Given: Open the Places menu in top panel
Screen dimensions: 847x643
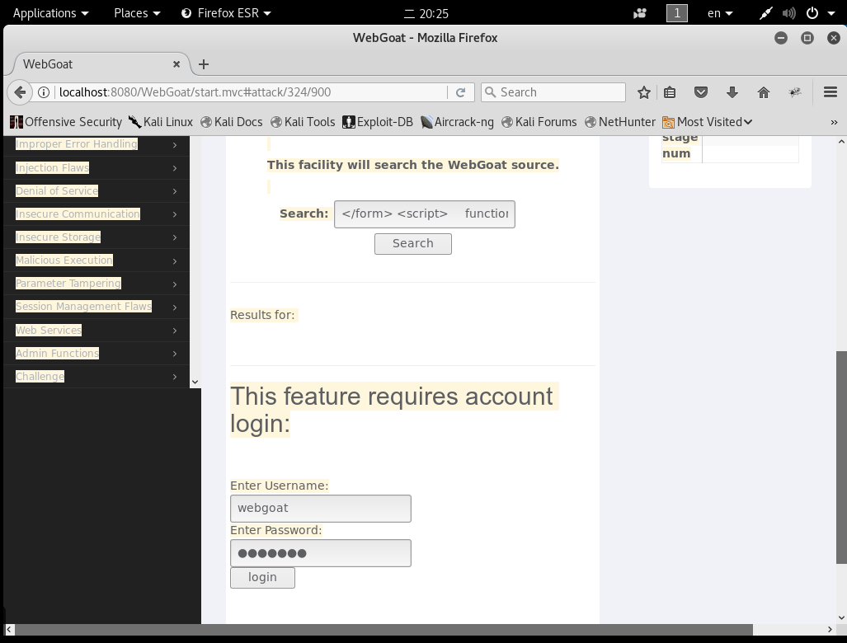Looking at the screenshot, I should coord(137,13).
